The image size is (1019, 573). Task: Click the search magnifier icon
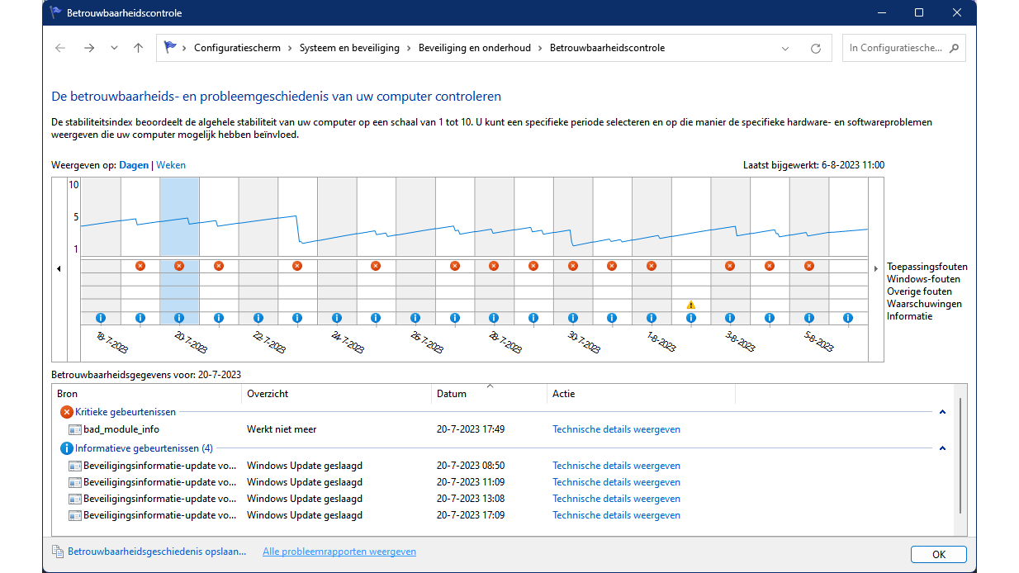pos(954,48)
